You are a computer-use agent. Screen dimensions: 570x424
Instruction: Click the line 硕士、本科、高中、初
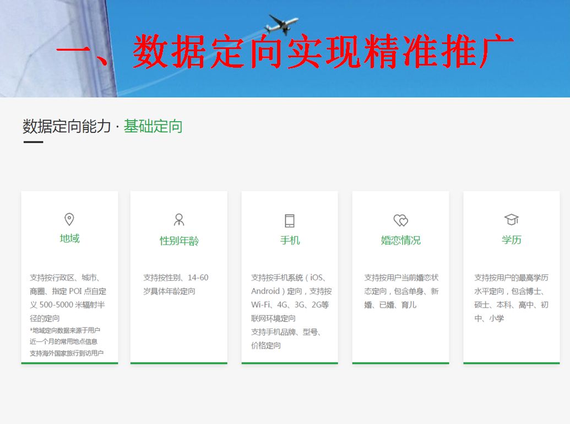pos(511,305)
